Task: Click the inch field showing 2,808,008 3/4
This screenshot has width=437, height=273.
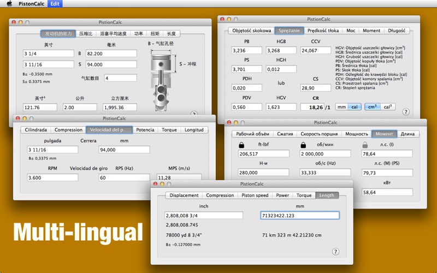Action: (204, 215)
